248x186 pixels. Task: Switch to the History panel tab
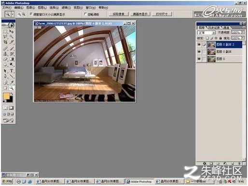[x=214, y=27]
